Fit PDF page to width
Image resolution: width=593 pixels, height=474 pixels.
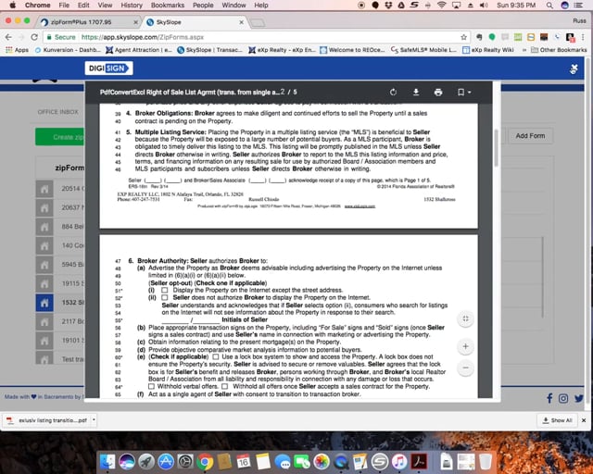click(465, 318)
